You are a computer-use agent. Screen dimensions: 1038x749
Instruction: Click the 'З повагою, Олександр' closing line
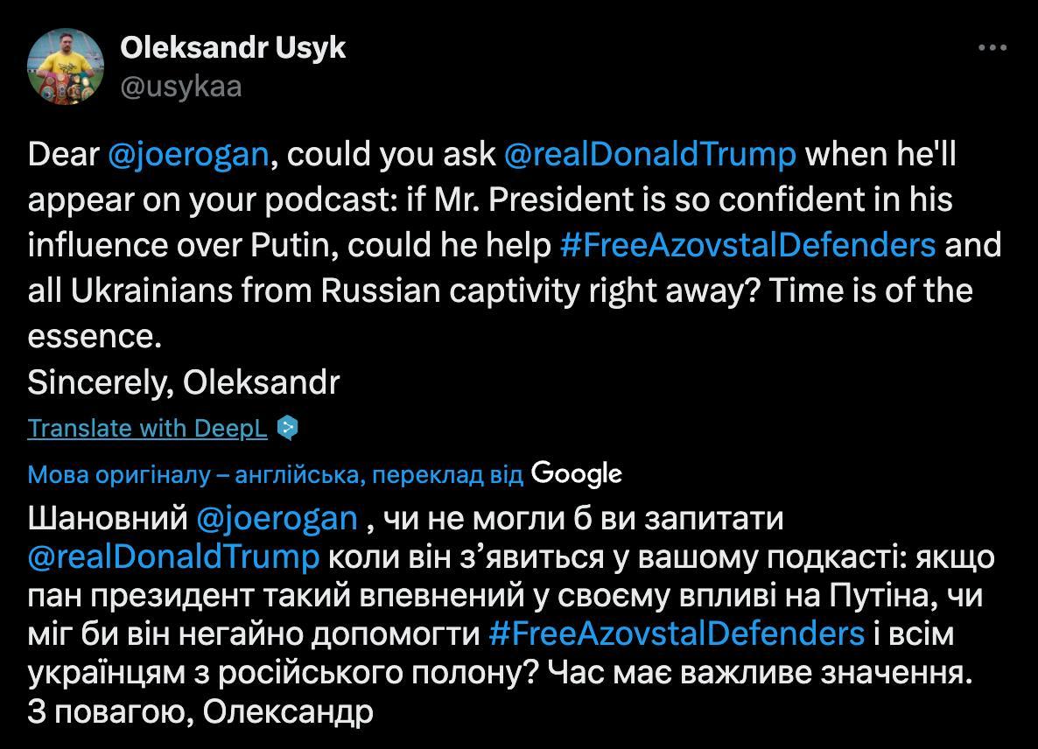click(200, 712)
